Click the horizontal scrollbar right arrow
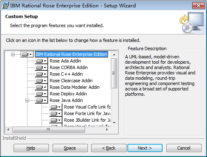The image size is (207, 157). (x=107, y=129)
